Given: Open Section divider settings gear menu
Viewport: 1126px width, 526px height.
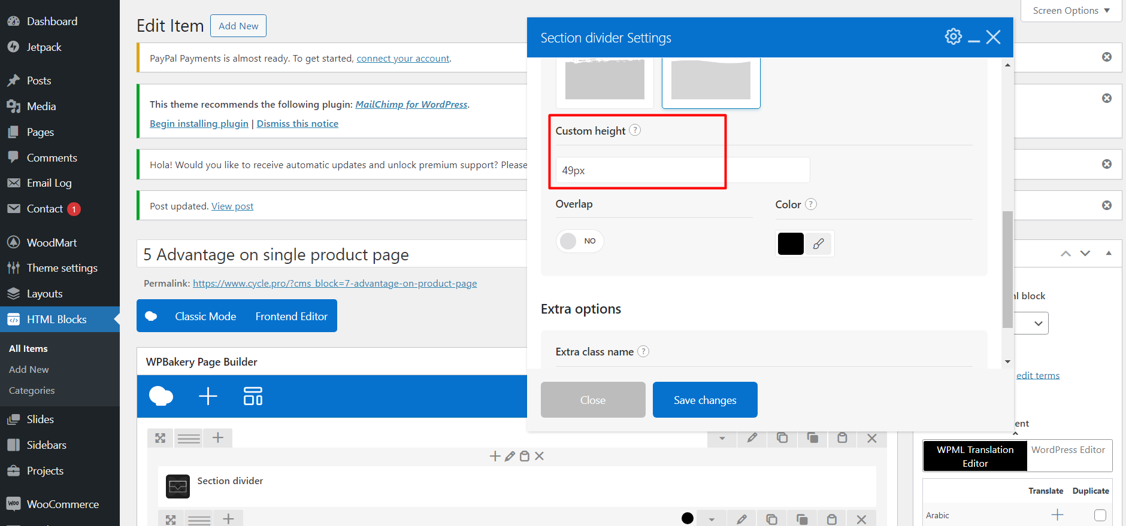Looking at the screenshot, I should click(x=953, y=37).
